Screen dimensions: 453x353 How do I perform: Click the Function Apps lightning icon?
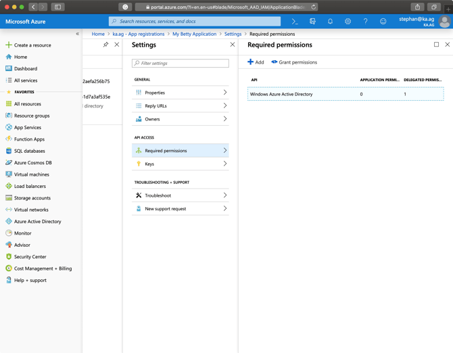coord(9,139)
